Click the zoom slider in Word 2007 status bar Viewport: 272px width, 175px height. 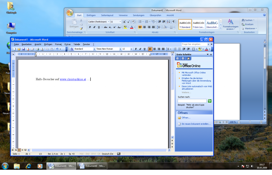coord(250,122)
